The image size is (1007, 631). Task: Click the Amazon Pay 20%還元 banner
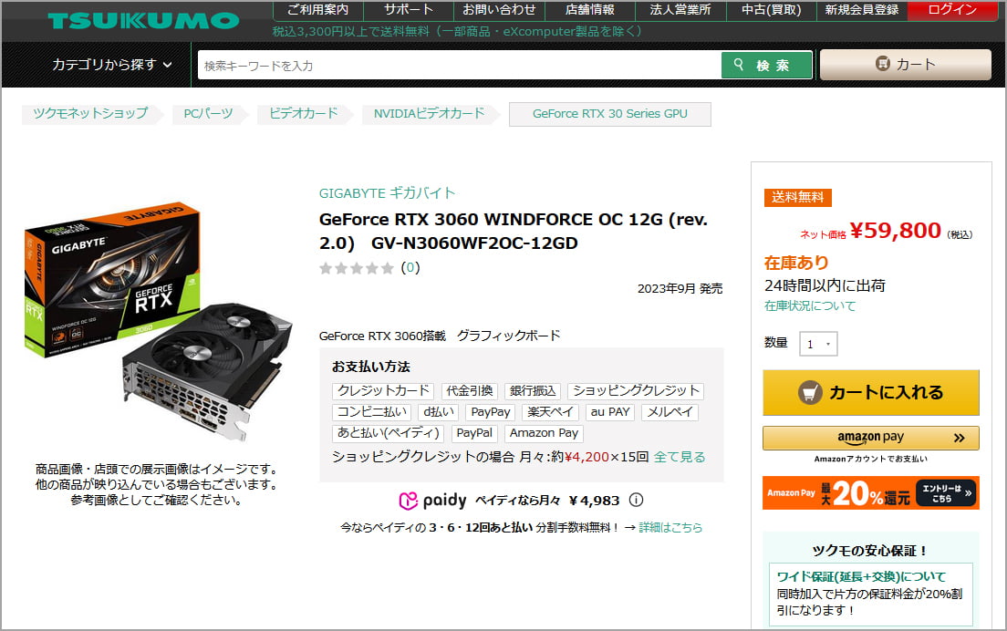pos(871,493)
